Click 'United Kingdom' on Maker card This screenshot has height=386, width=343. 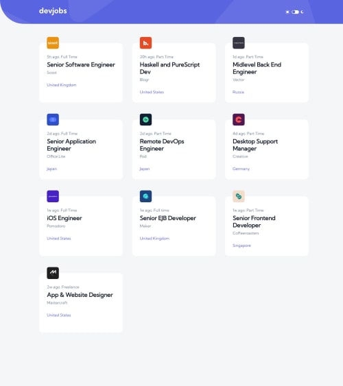click(x=154, y=239)
